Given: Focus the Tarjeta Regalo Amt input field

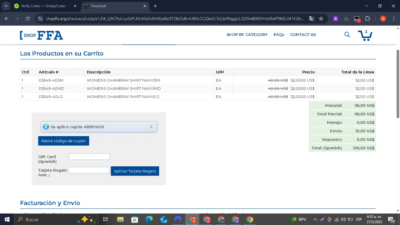Looking at the screenshot, I should (x=89, y=170).
